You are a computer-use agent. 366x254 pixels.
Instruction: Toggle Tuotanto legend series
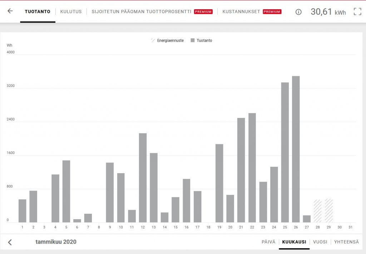pos(201,41)
